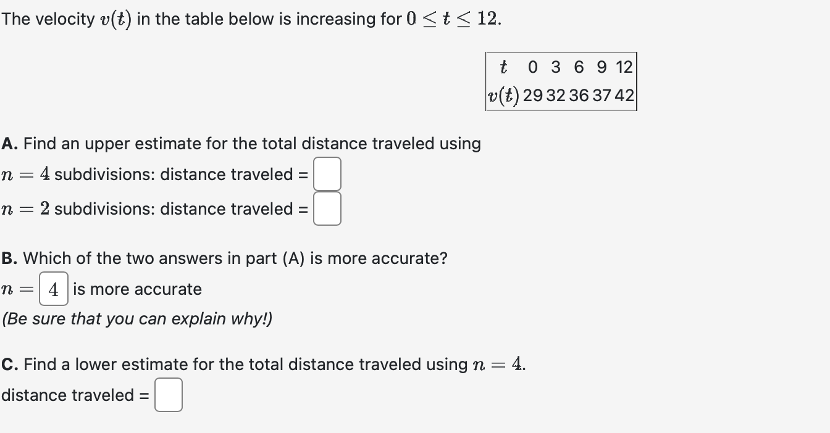Click the box containing 4 in part B
The width and height of the screenshot is (830, 433).
tap(54, 289)
